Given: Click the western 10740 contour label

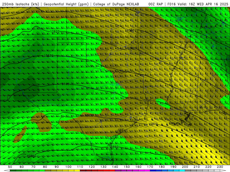Looking at the screenshot, I should (64, 84).
